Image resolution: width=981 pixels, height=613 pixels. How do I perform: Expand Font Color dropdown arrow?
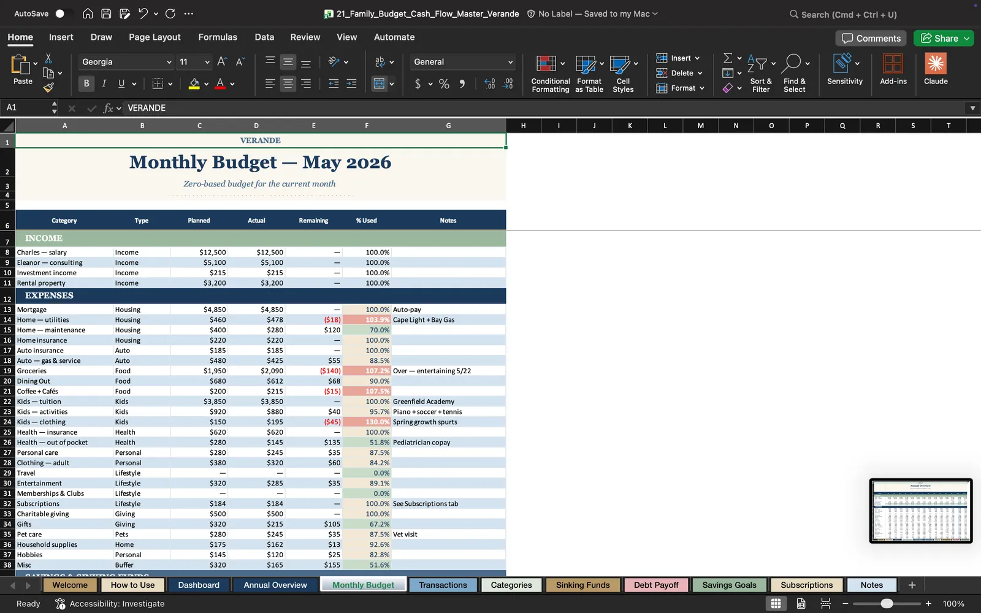[x=232, y=84]
